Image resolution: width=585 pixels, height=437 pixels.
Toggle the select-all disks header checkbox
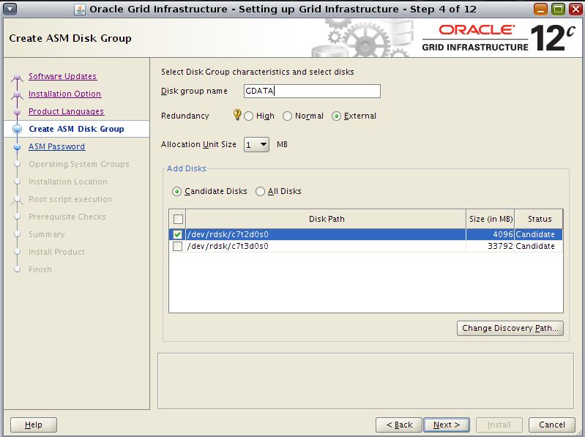[178, 219]
